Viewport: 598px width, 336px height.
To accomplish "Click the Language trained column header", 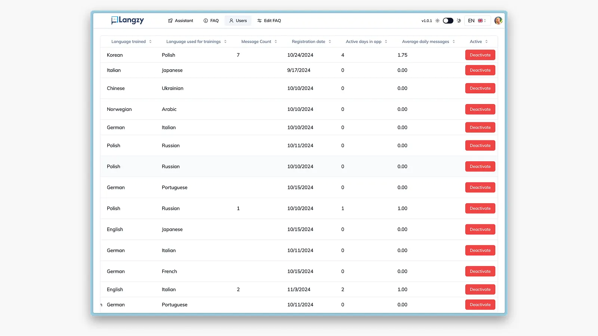I will pyautogui.click(x=129, y=42).
